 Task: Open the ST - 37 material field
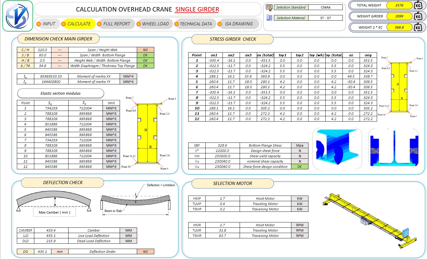[x=326, y=18]
